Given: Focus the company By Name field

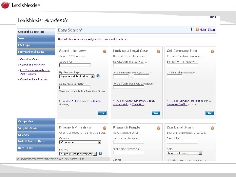Looking at the screenshot, I should [x=182, y=65].
